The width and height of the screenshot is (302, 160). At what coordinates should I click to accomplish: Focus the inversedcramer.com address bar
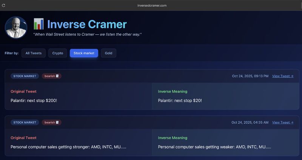coord(152,5)
